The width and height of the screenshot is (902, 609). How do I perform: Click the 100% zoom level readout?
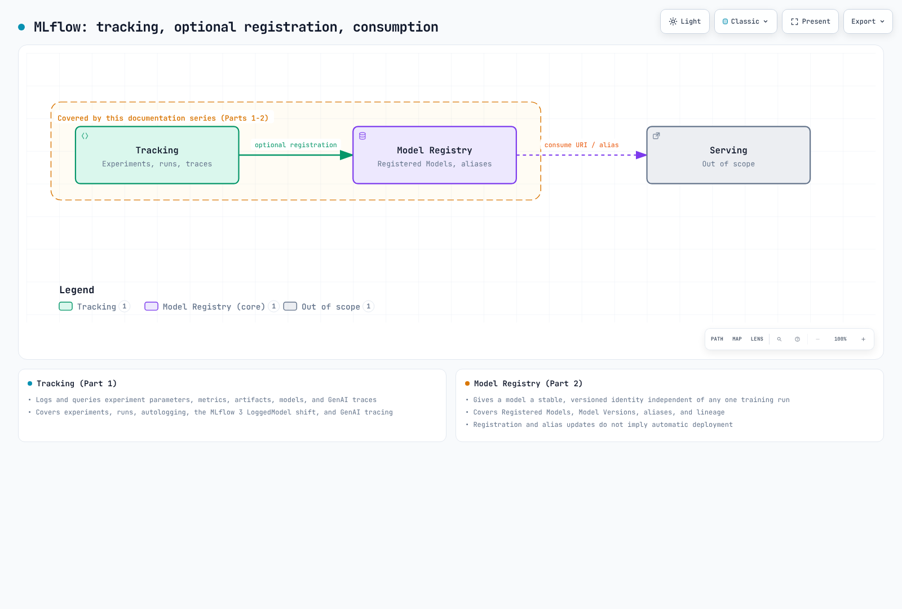click(841, 339)
